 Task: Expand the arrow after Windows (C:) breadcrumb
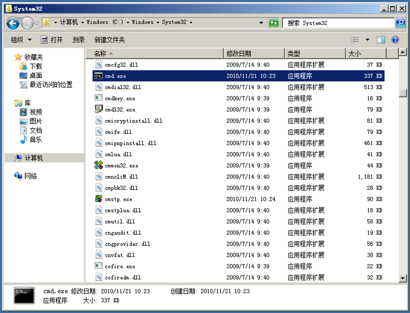128,23
